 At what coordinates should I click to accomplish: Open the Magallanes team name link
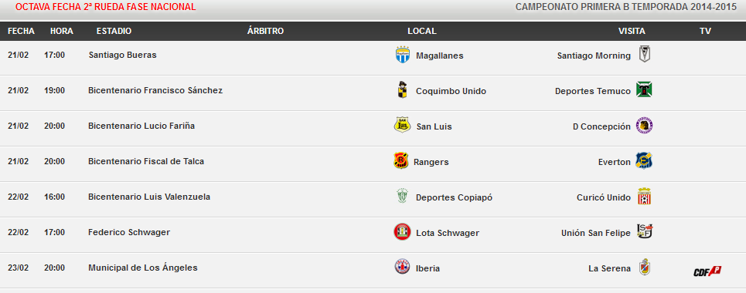440,56
